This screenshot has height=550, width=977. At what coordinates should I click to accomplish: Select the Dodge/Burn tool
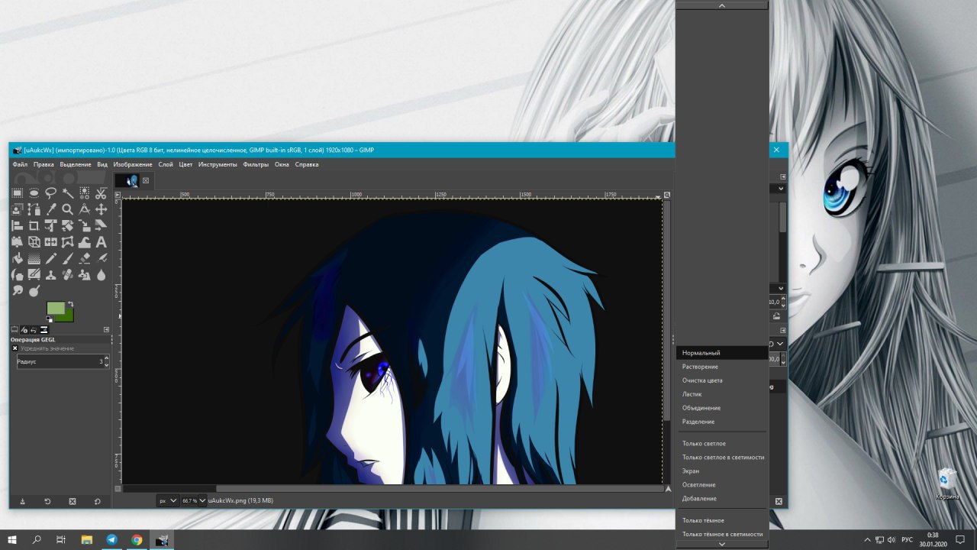pos(34,290)
